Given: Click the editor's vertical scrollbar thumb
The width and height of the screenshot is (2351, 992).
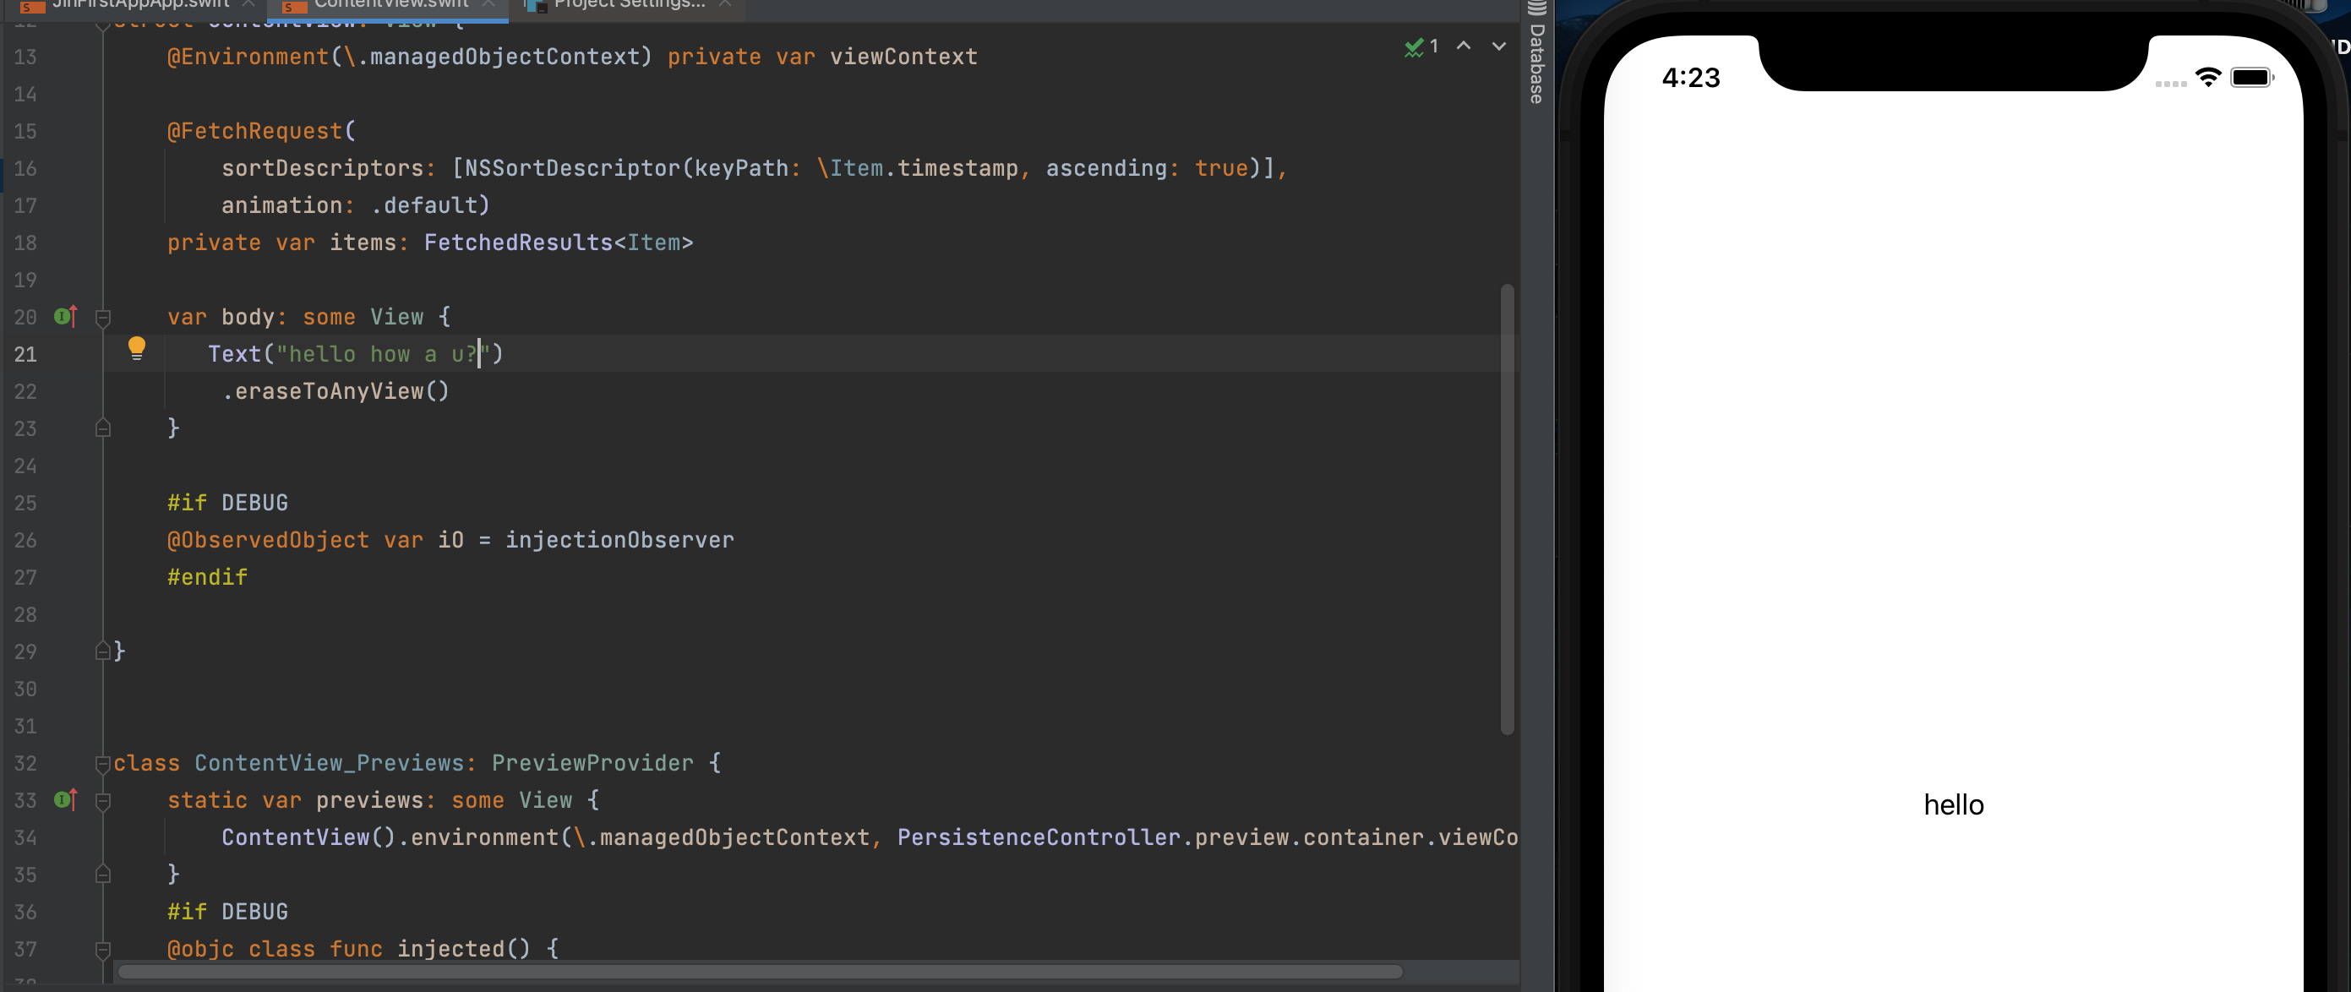Looking at the screenshot, I should (x=1507, y=510).
